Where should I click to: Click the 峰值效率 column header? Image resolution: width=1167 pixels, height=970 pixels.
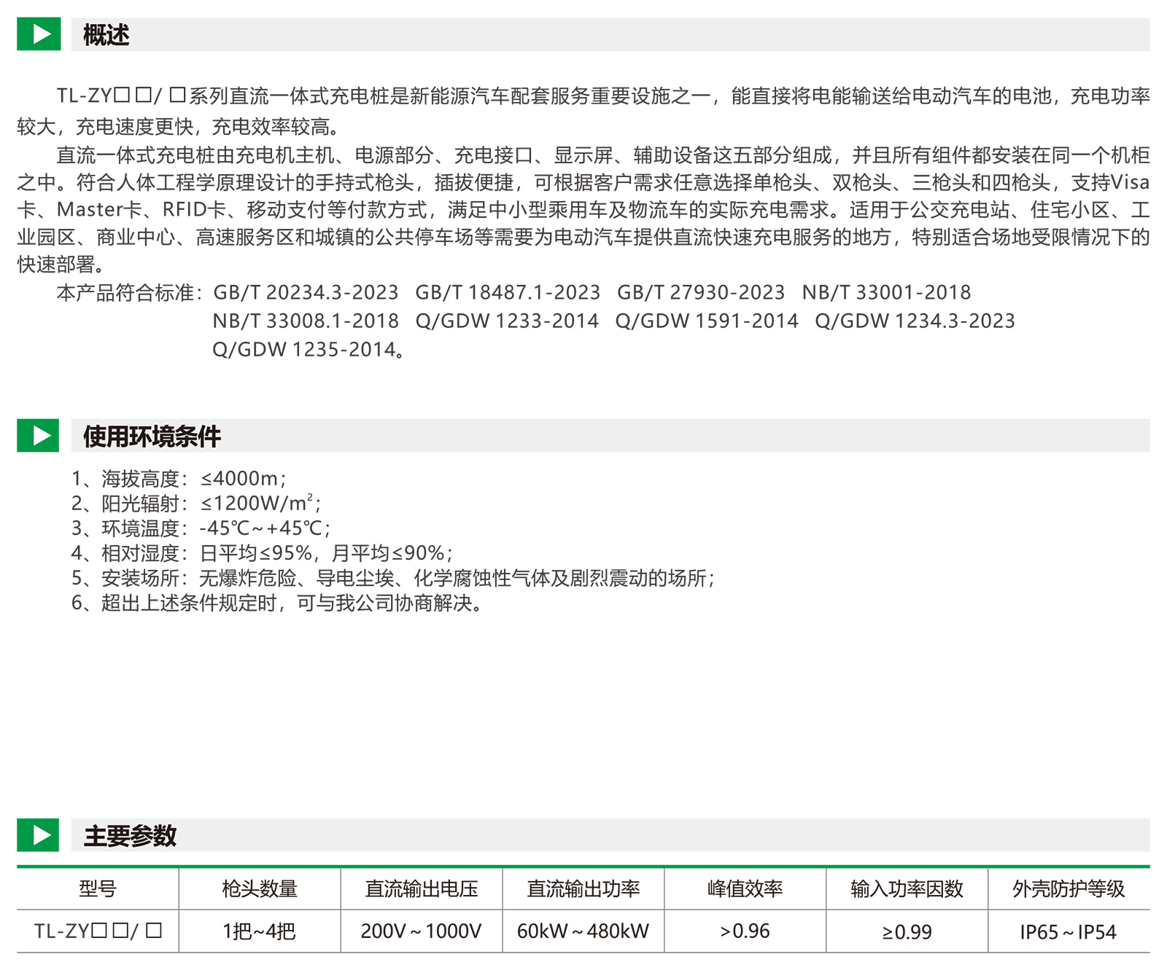(745, 889)
